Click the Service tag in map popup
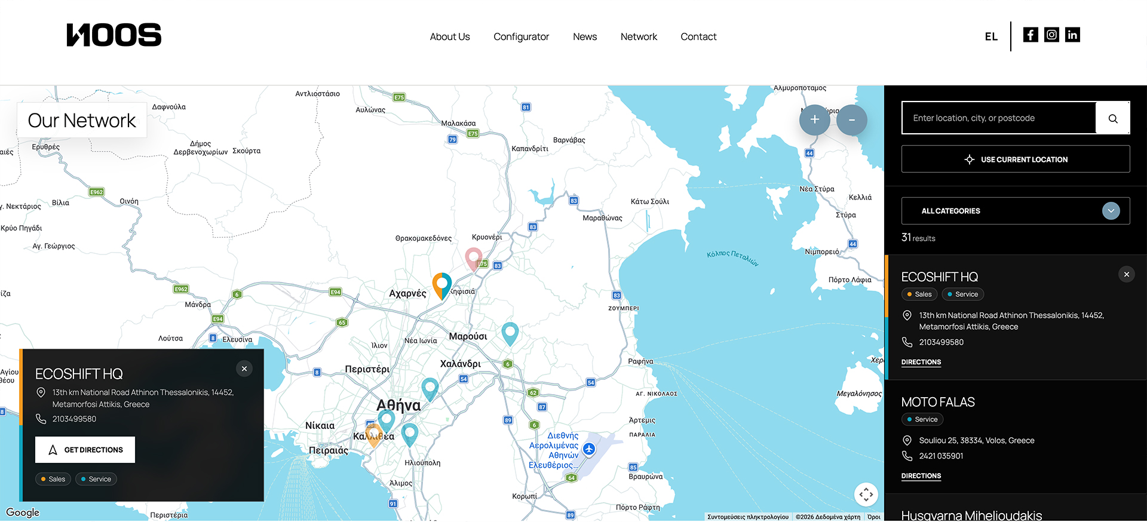Screen dimensions: 1147x522 96,479
